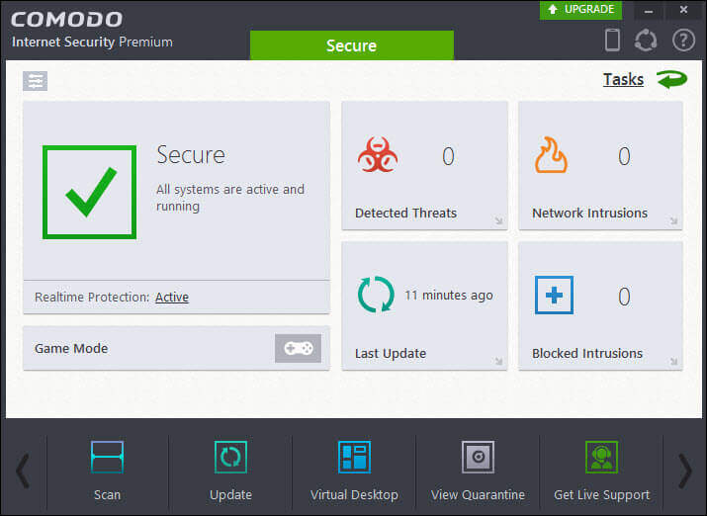The height and width of the screenshot is (516, 707).
Task: Click the orange flame Network Intrusions icon
Action: pos(551,155)
